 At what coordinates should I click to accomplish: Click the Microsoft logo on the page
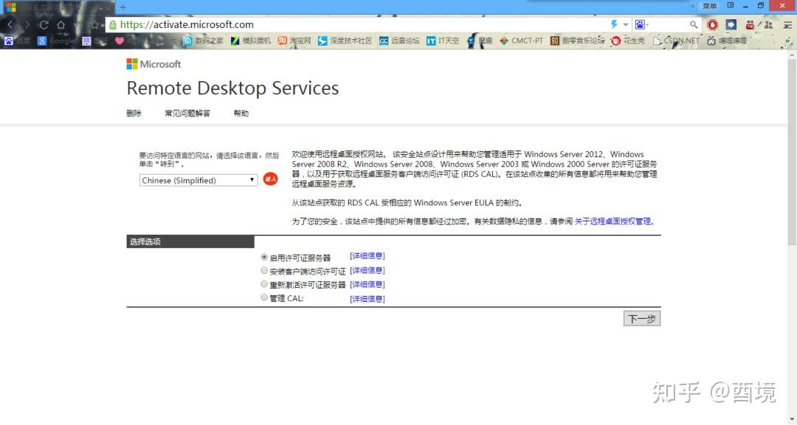tap(153, 64)
